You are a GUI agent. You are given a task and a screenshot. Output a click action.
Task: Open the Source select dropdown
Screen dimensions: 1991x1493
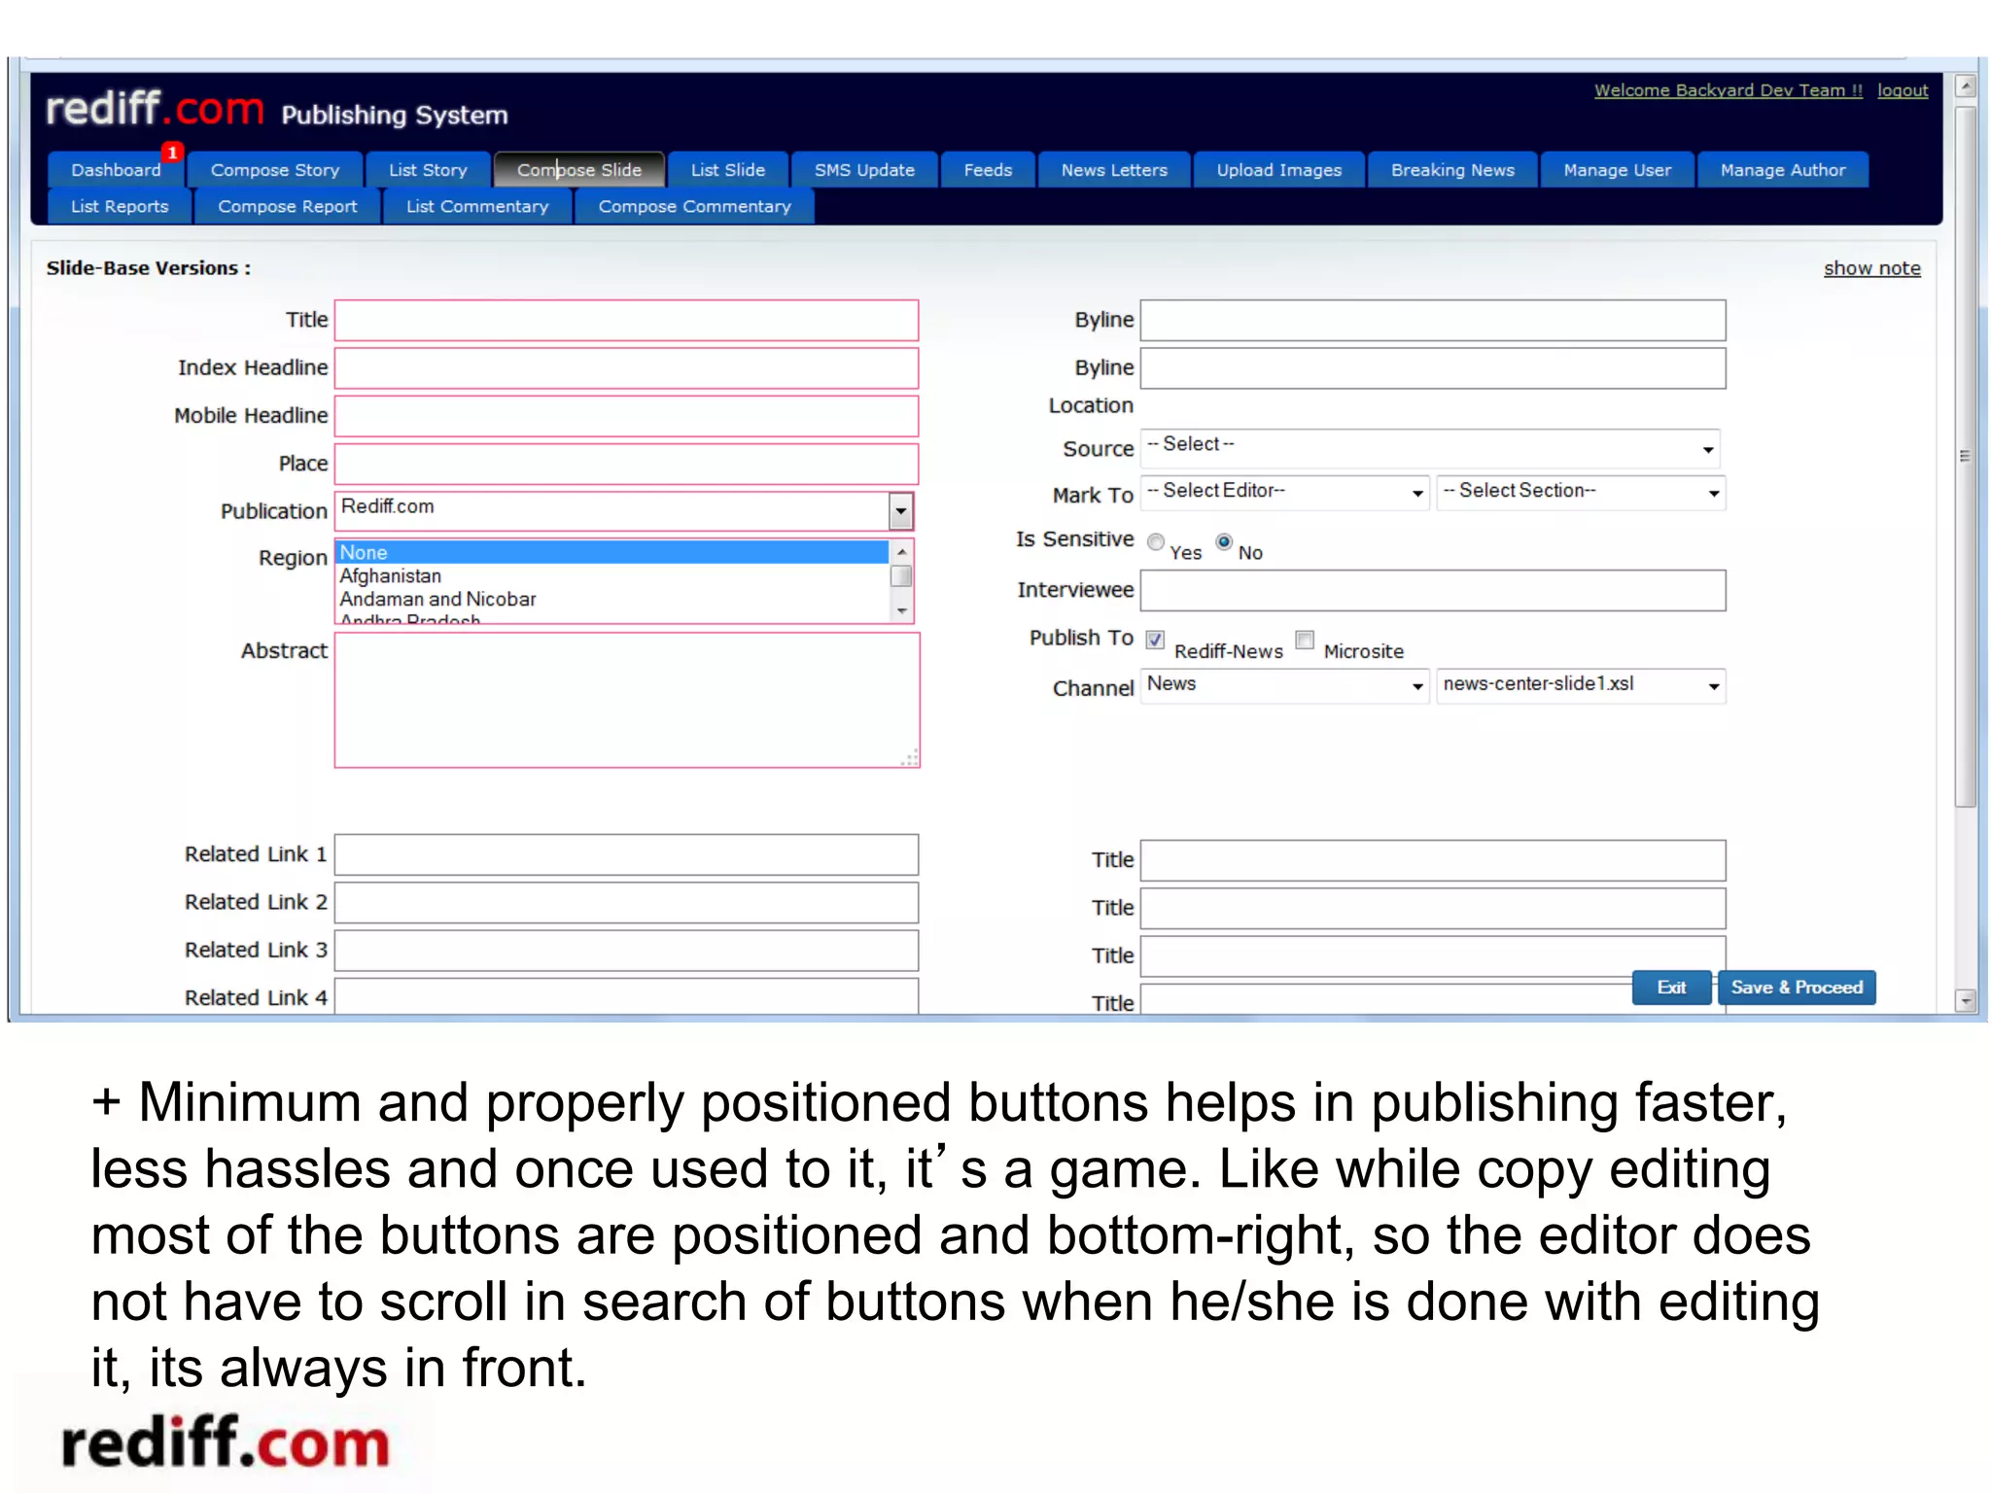1431,448
